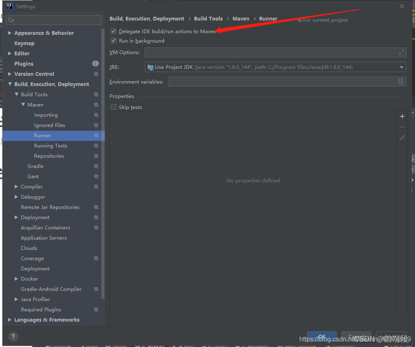This screenshot has height=347, width=415.
Task: Click project-level icon beside Maven
Action: click(96, 105)
